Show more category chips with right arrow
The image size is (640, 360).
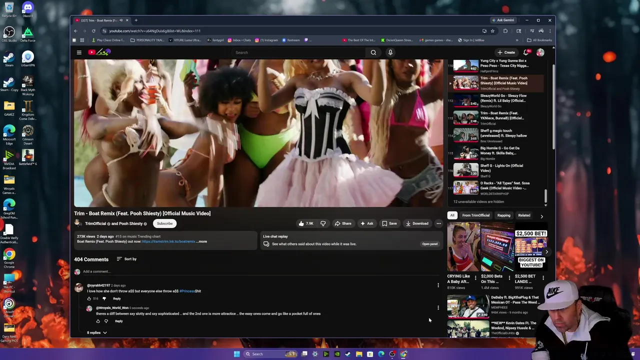coord(541,216)
